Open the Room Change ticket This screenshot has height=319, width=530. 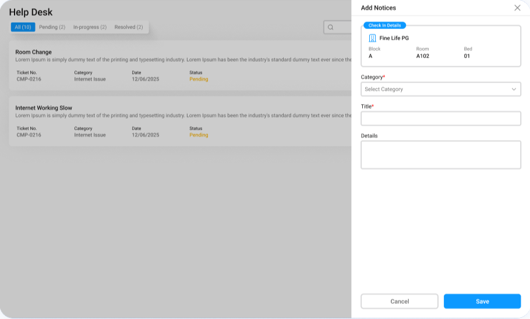34,52
